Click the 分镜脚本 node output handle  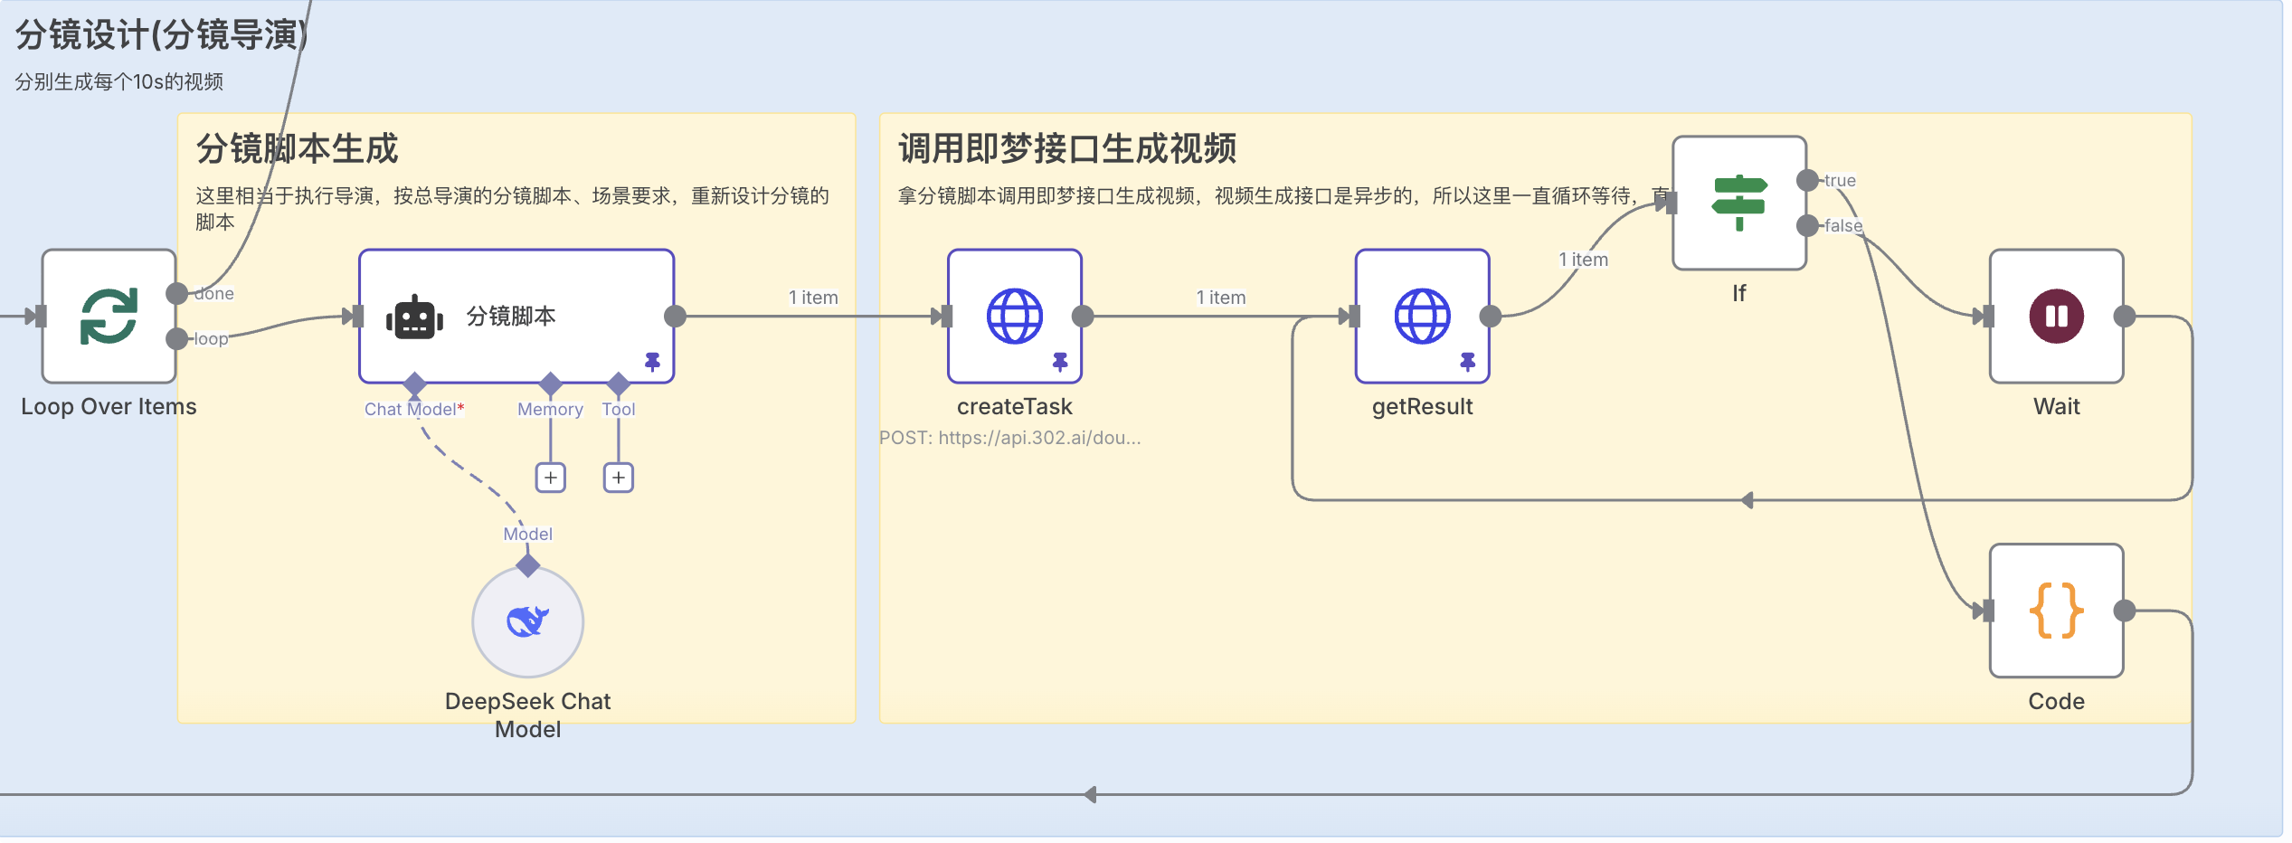pyautogui.click(x=675, y=317)
